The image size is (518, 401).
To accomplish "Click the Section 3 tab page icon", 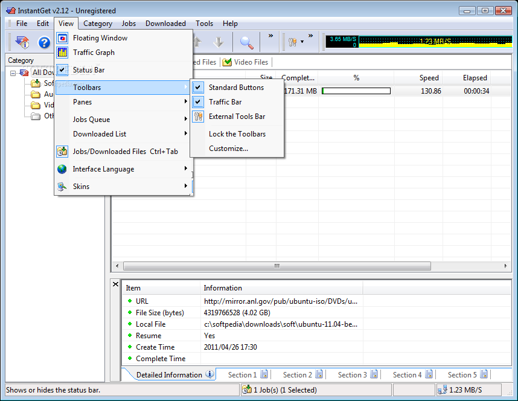I will click(374, 374).
